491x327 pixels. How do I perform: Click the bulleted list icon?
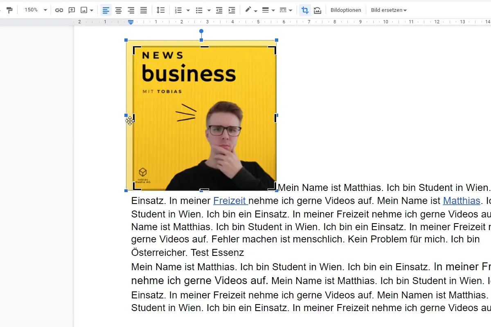199,10
